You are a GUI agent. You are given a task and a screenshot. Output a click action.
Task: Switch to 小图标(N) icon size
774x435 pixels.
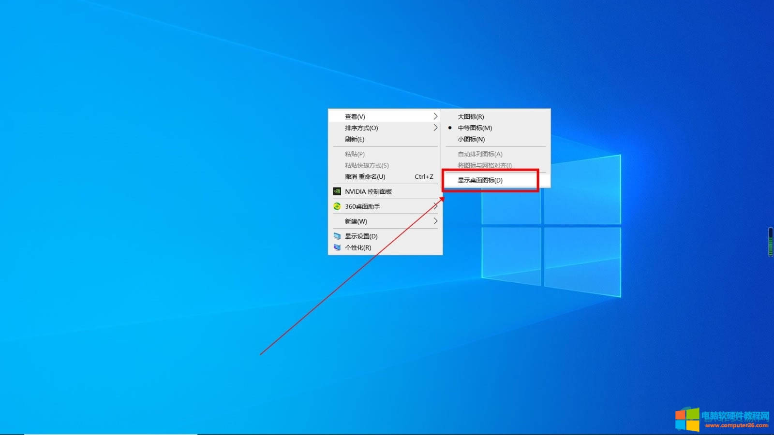click(x=471, y=139)
